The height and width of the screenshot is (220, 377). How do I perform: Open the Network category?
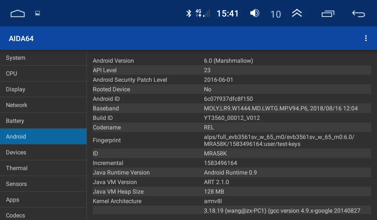point(43,105)
